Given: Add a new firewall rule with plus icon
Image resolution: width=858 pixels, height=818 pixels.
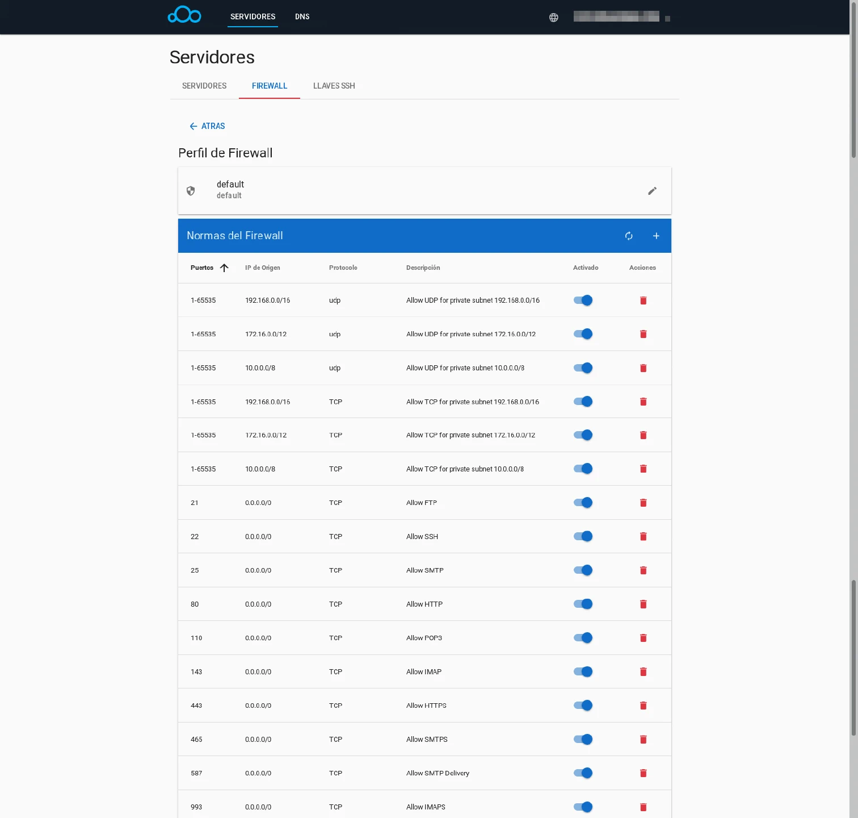Looking at the screenshot, I should point(656,236).
